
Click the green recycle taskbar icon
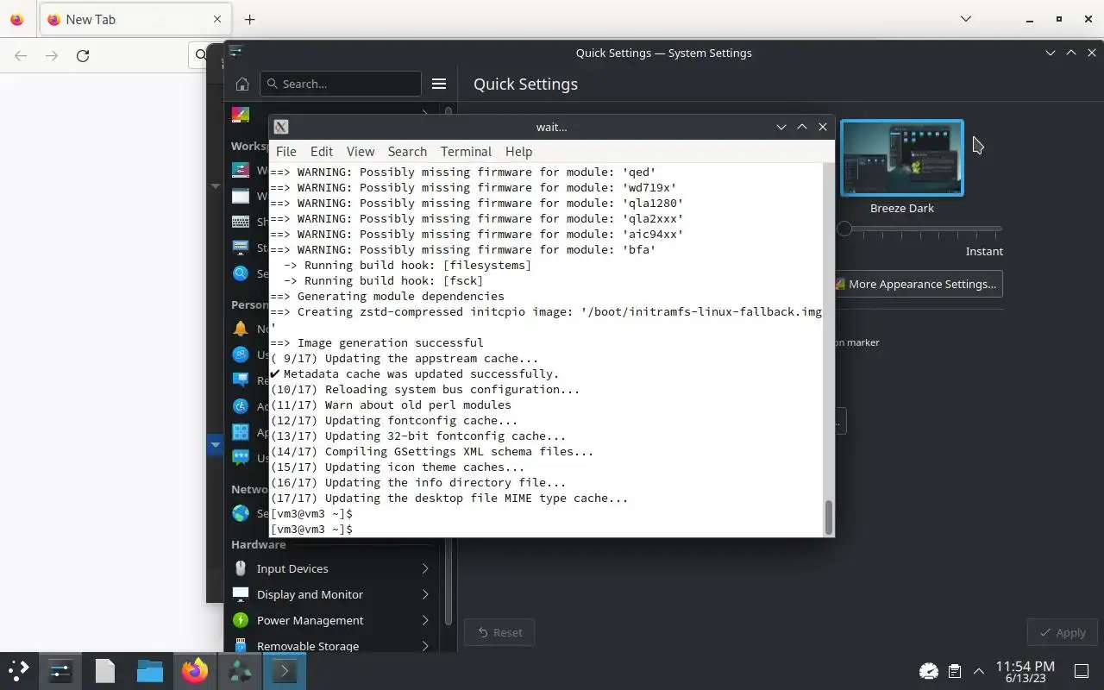pos(240,670)
